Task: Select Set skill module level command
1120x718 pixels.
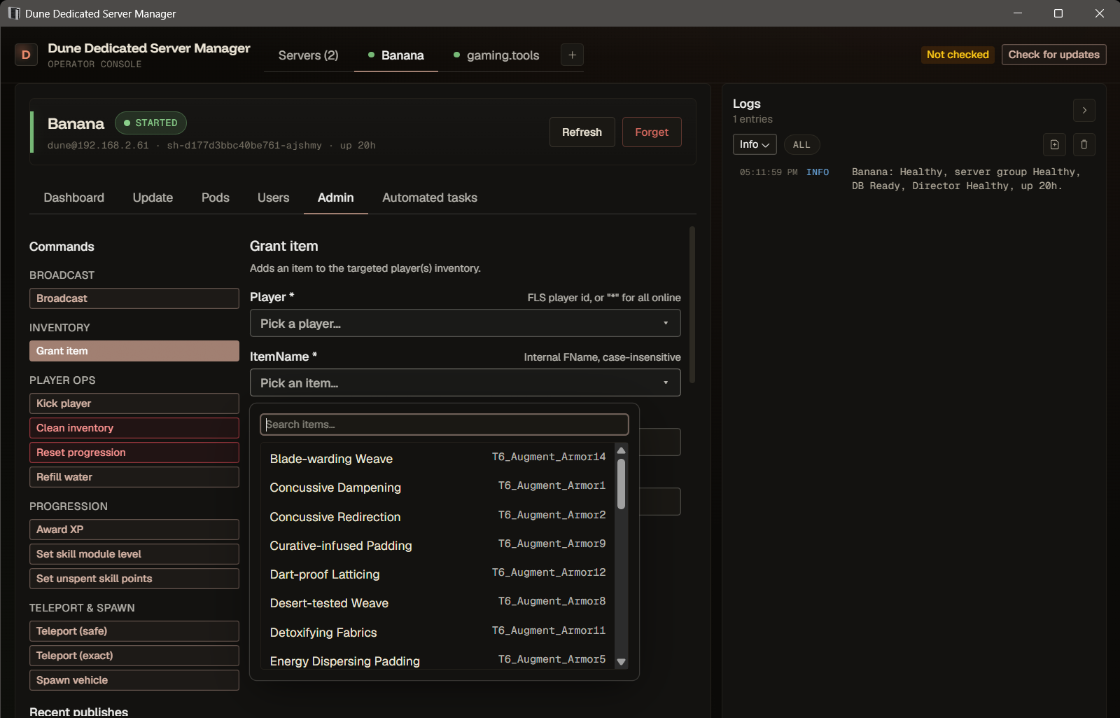Action: pyautogui.click(x=134, y=554)
